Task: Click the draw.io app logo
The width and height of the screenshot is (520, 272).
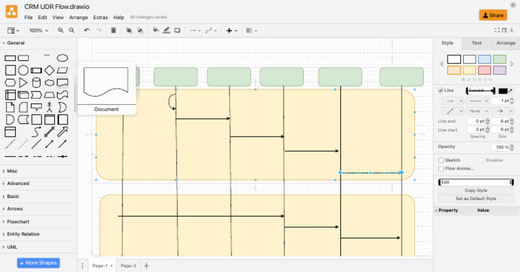Action: (x=12, y=12)
